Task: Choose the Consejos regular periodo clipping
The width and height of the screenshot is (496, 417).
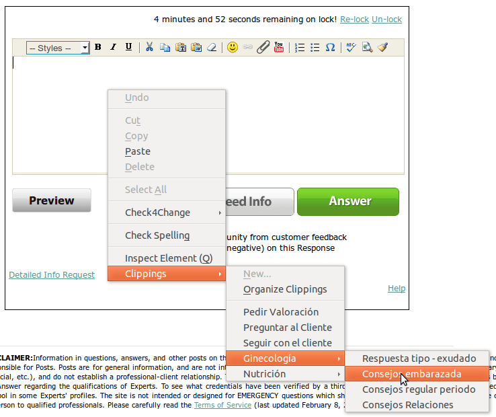Action: coord(418,389)
